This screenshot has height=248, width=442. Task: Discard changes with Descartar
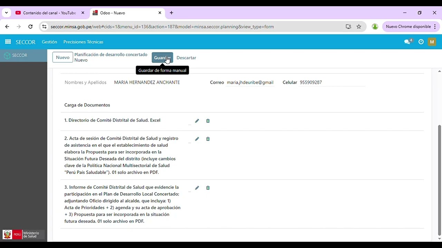coord(186,58)
